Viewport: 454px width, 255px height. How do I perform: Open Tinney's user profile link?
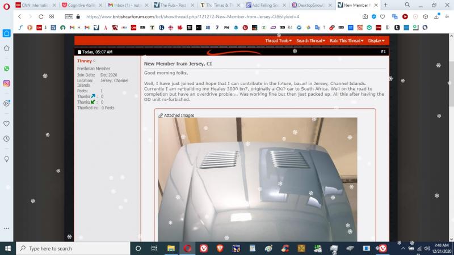[x=84, y=61]
